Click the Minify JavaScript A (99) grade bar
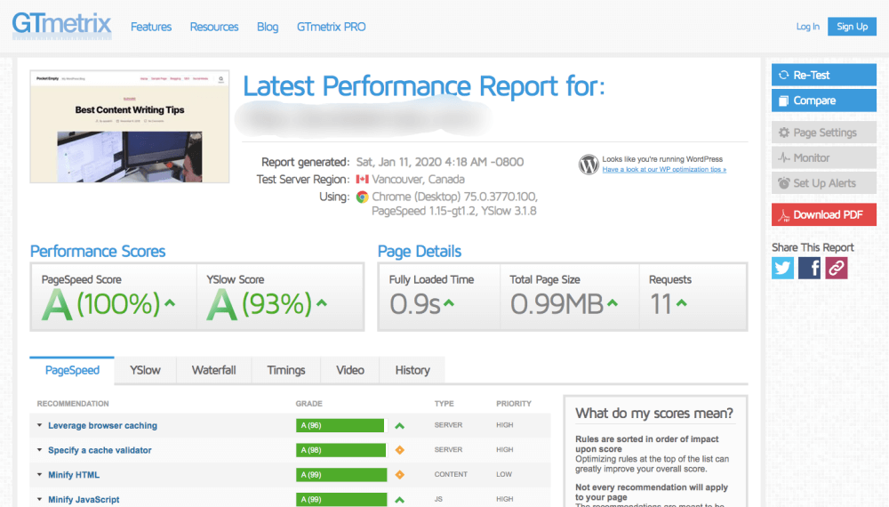The image size is (889, 507). pyautogui.click(x=341, y=500)
